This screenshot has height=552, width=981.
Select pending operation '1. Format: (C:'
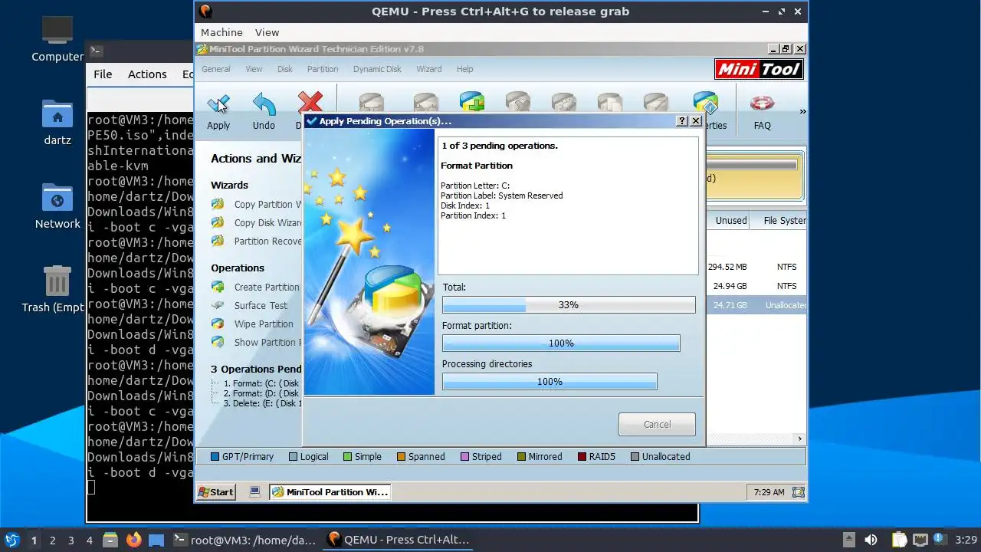(x=261, y=383)
